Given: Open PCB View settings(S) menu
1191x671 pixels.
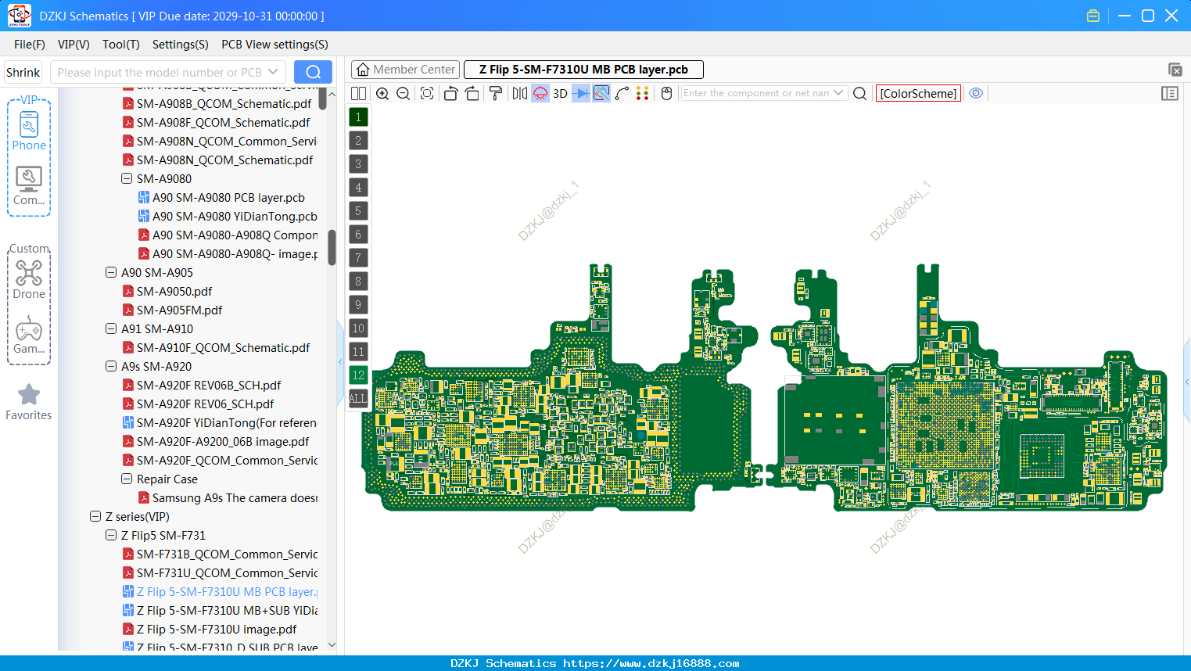Looking at the screenshot, I should [x=274, y=45].
